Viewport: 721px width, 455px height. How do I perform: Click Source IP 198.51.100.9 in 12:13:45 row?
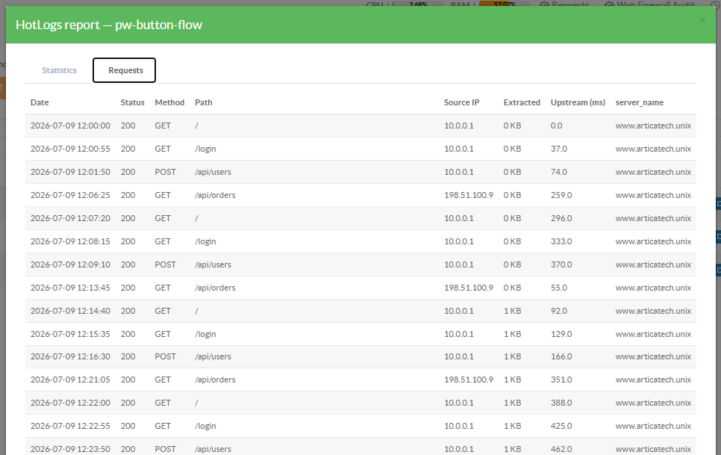coord(469,288)
